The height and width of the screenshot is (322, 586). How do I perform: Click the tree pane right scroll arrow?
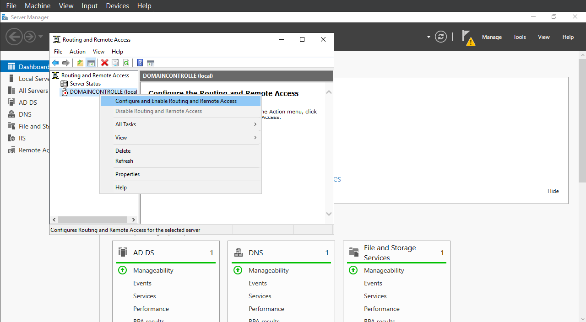click(133, 220)
